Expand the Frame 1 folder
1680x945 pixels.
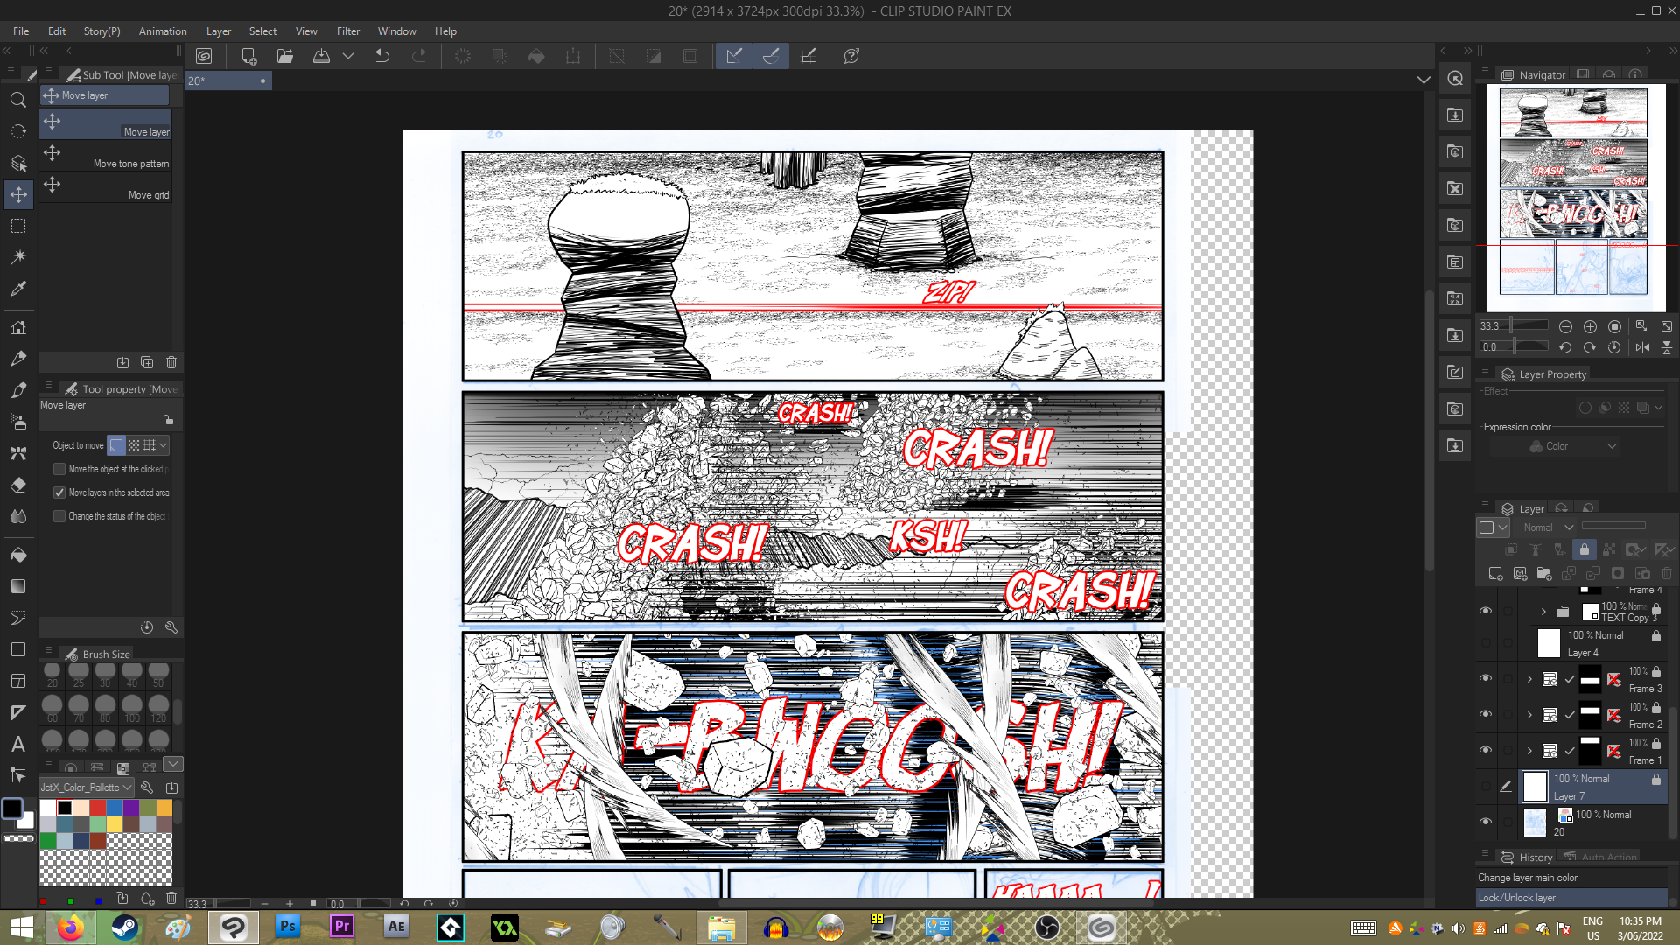1529,751
